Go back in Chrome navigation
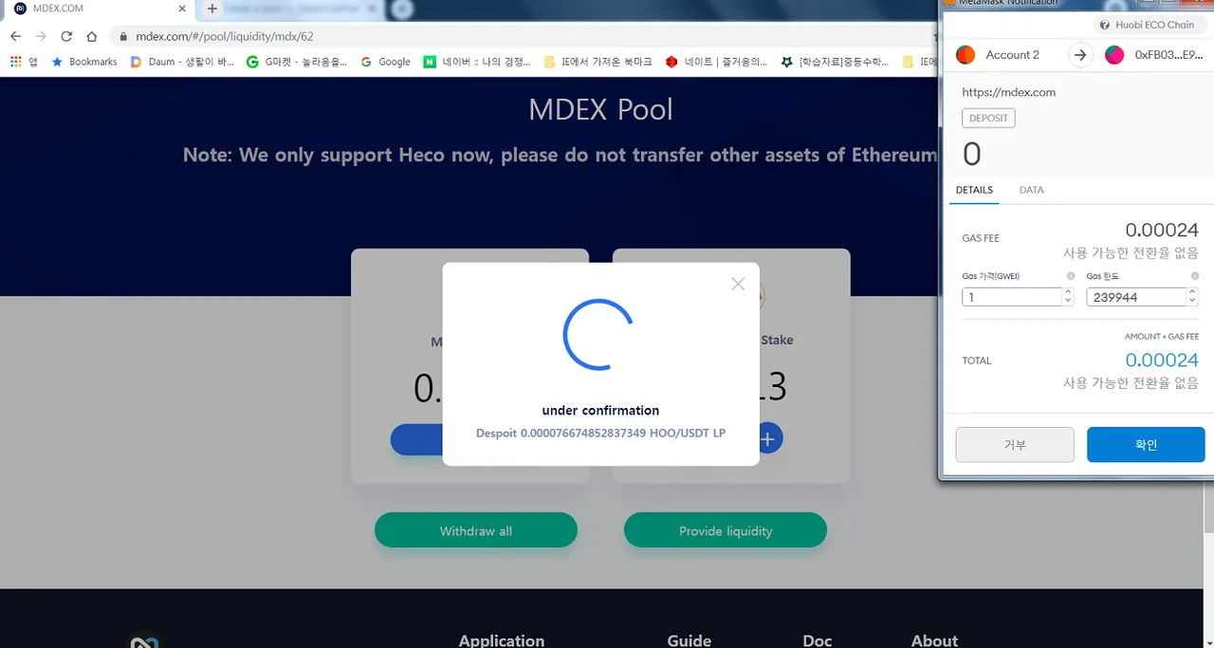The image size is (1214, 648). click(x=15, y=36)
